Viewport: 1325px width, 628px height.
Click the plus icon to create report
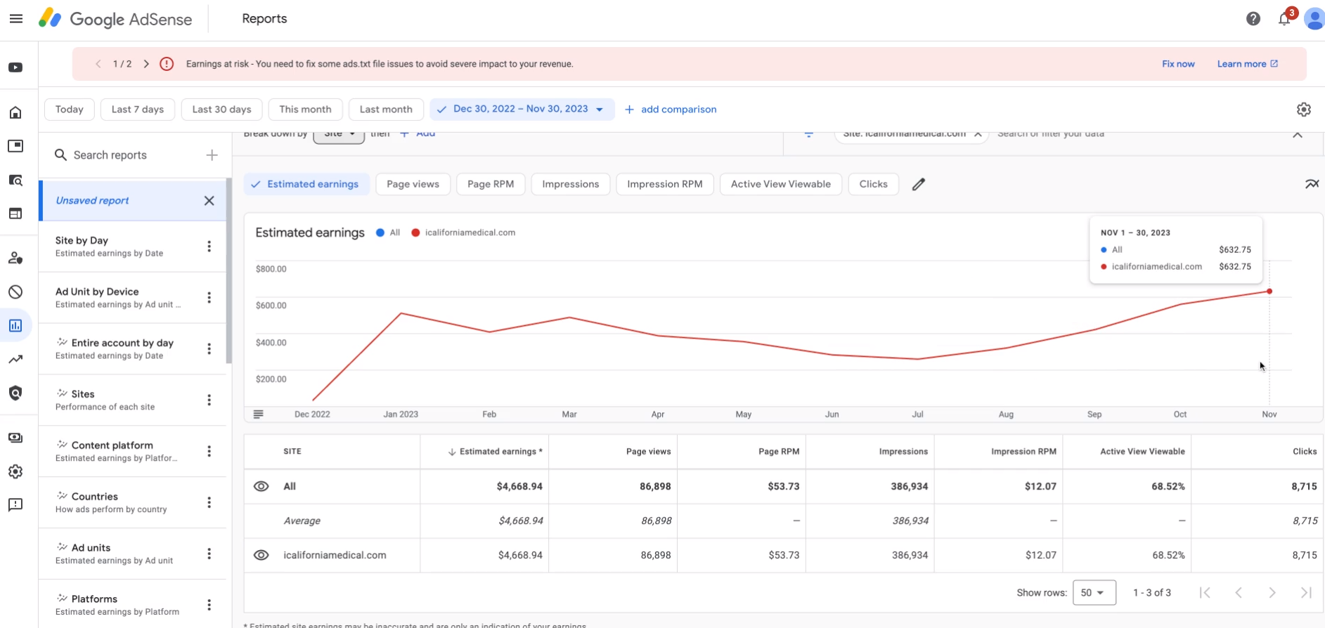coord(212,155)
